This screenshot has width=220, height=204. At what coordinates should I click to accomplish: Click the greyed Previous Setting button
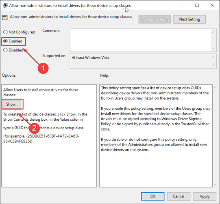click(x=155, y=19)
